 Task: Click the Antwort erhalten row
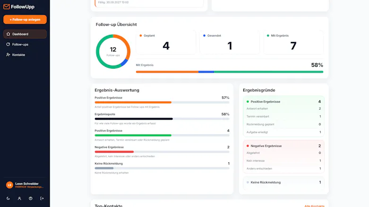click(283, 109)
